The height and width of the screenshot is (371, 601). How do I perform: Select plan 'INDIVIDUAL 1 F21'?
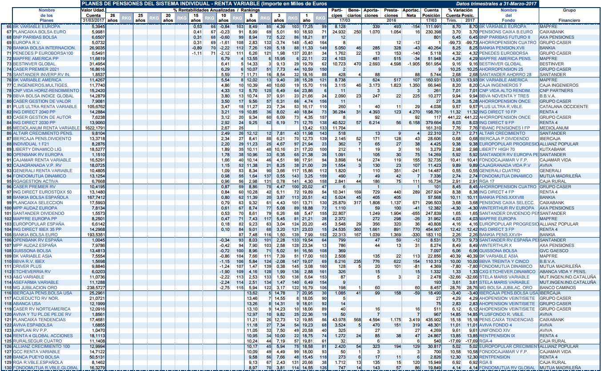point(31,144)
